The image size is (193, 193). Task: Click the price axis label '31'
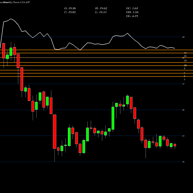[x=183, y=84]
